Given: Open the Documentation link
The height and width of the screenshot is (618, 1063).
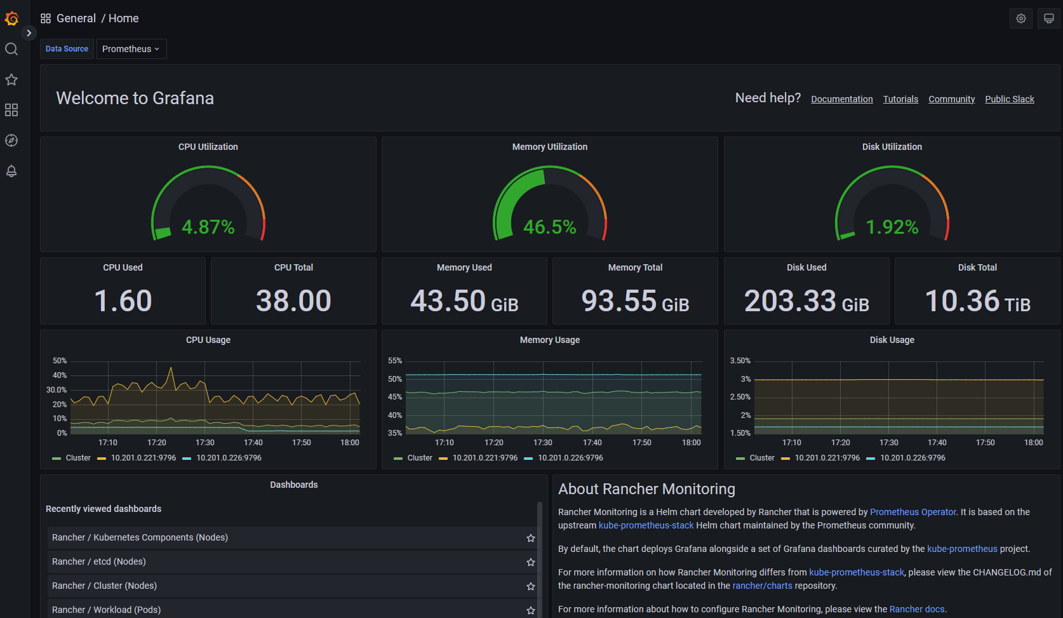Looking at the screenshot, I should [842, 99].
